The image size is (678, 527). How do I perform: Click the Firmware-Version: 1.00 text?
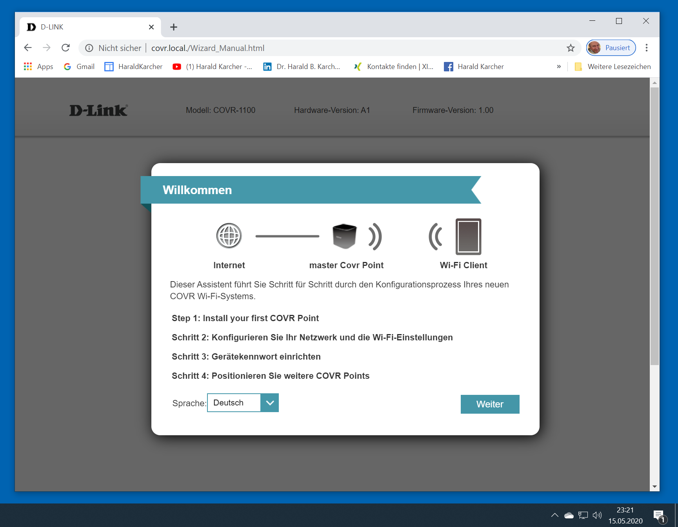pyautogui.click(x=453, y=110)
